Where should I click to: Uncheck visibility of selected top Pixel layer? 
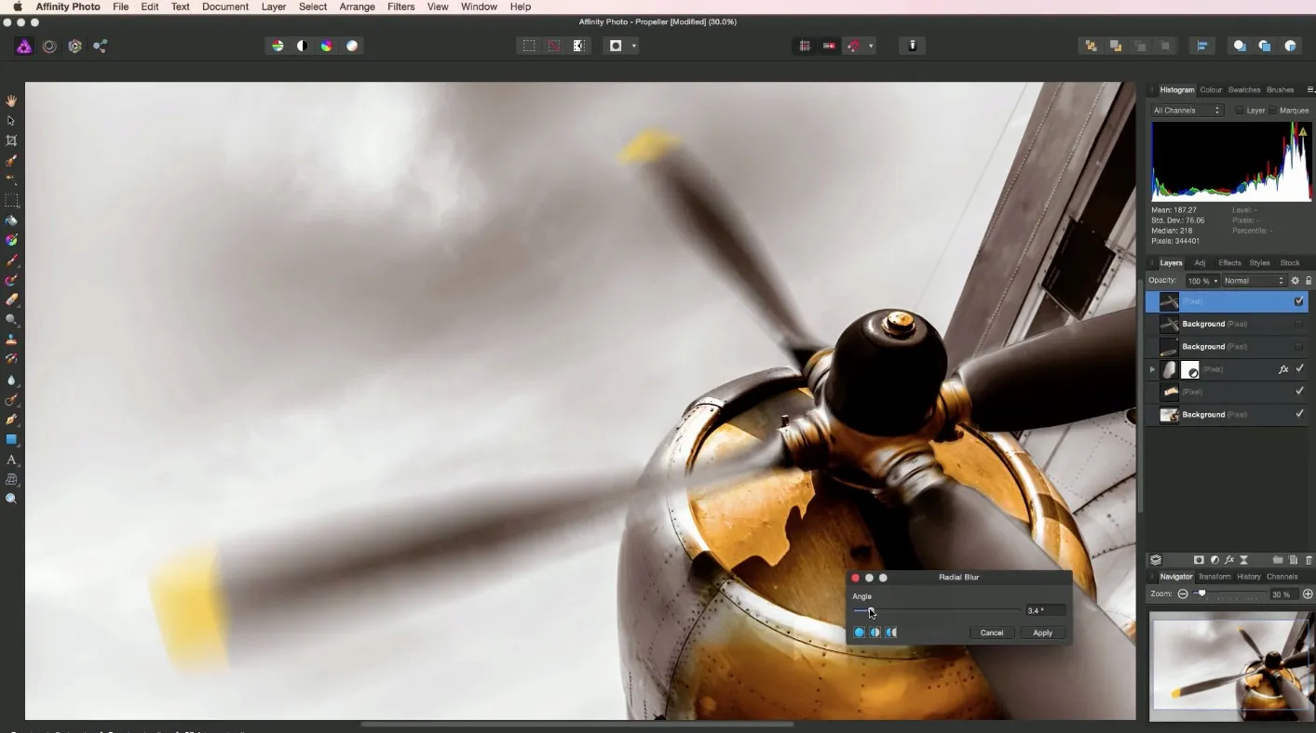coord(1299,301)
